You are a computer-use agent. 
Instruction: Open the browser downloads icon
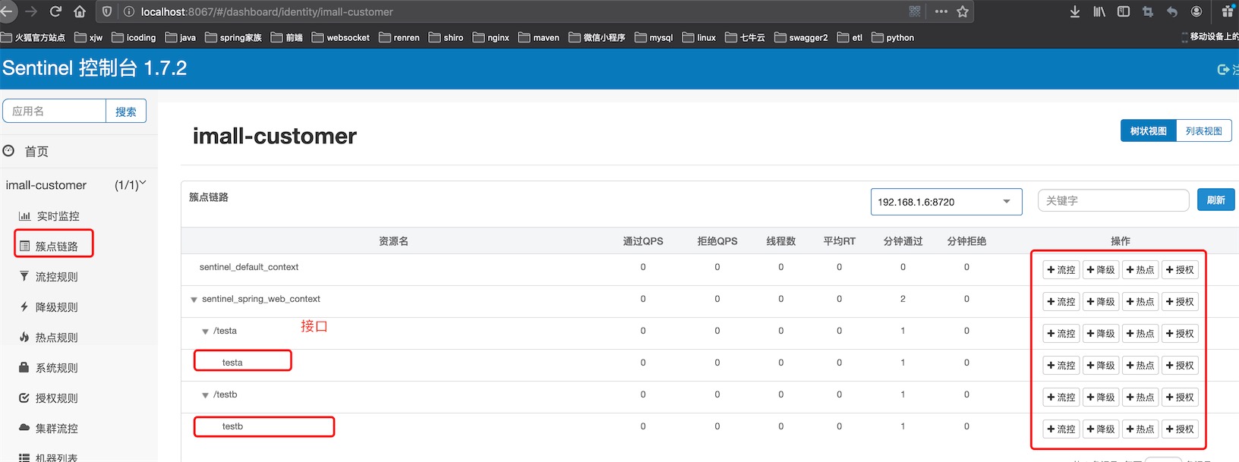(1074, 11)
